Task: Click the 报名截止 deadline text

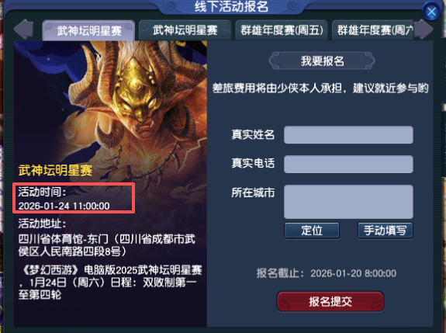Action: click(x=327, y=273)
